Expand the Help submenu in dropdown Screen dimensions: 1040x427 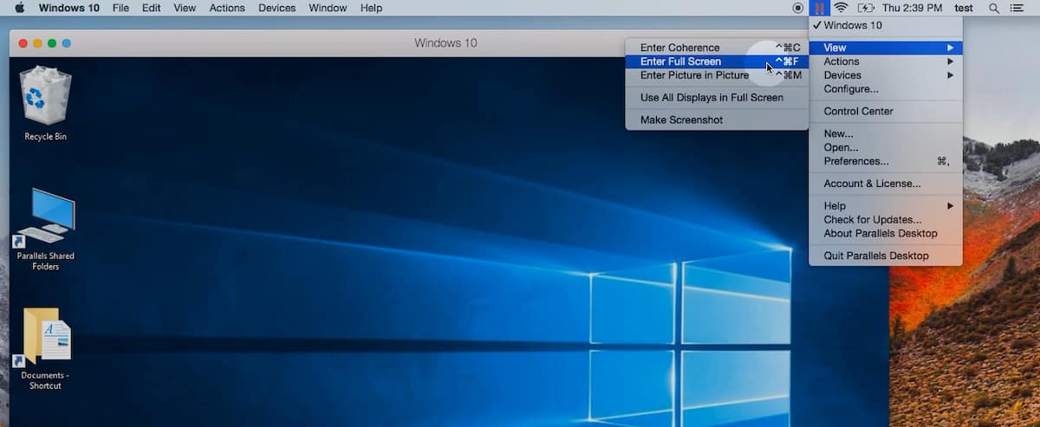pyautogui.click(x=886, y=206)
